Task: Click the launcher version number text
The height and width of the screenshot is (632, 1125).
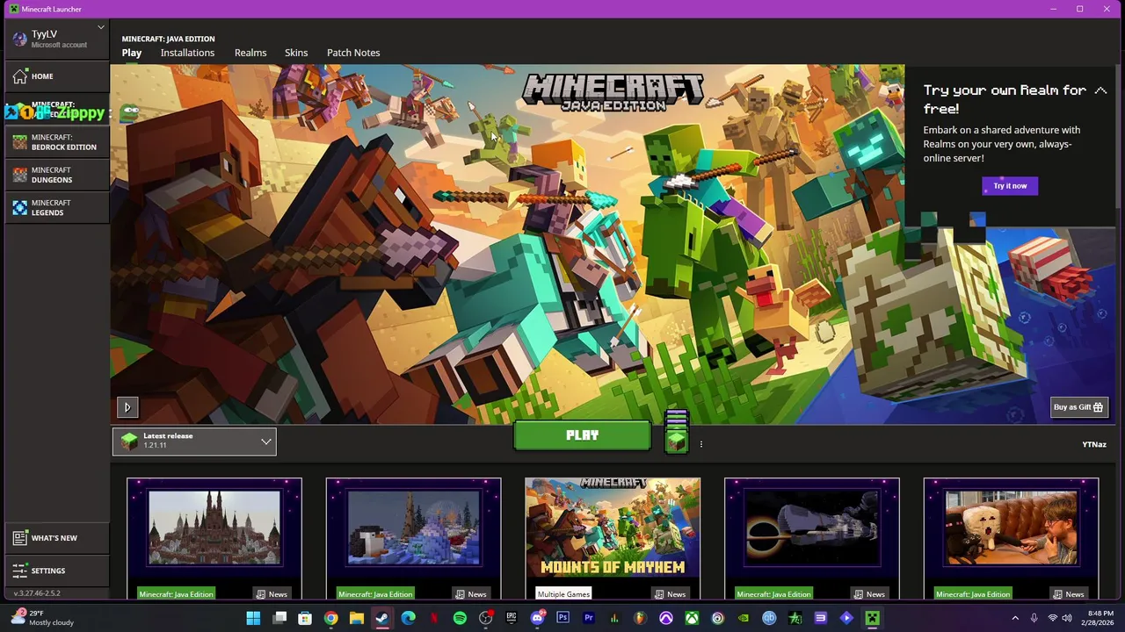Action: [x=37, y=593]
